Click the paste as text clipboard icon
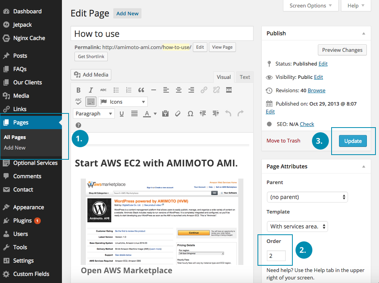 click(x=165, y=114)
